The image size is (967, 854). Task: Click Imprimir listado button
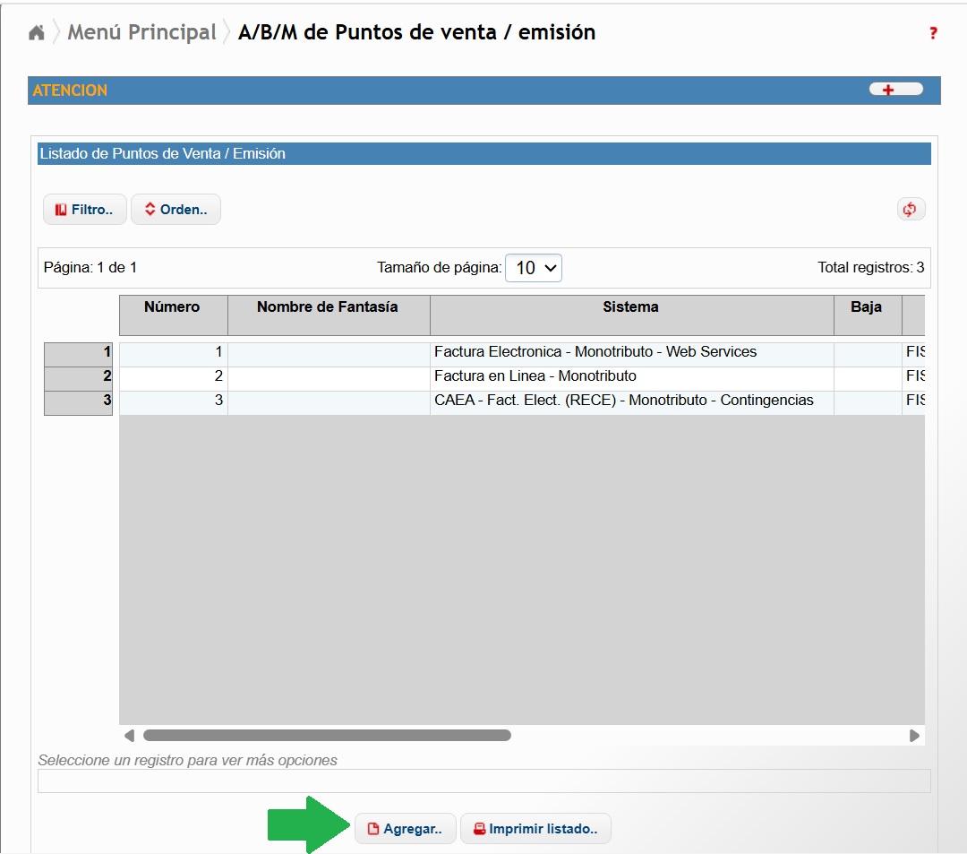click(535, 829)
